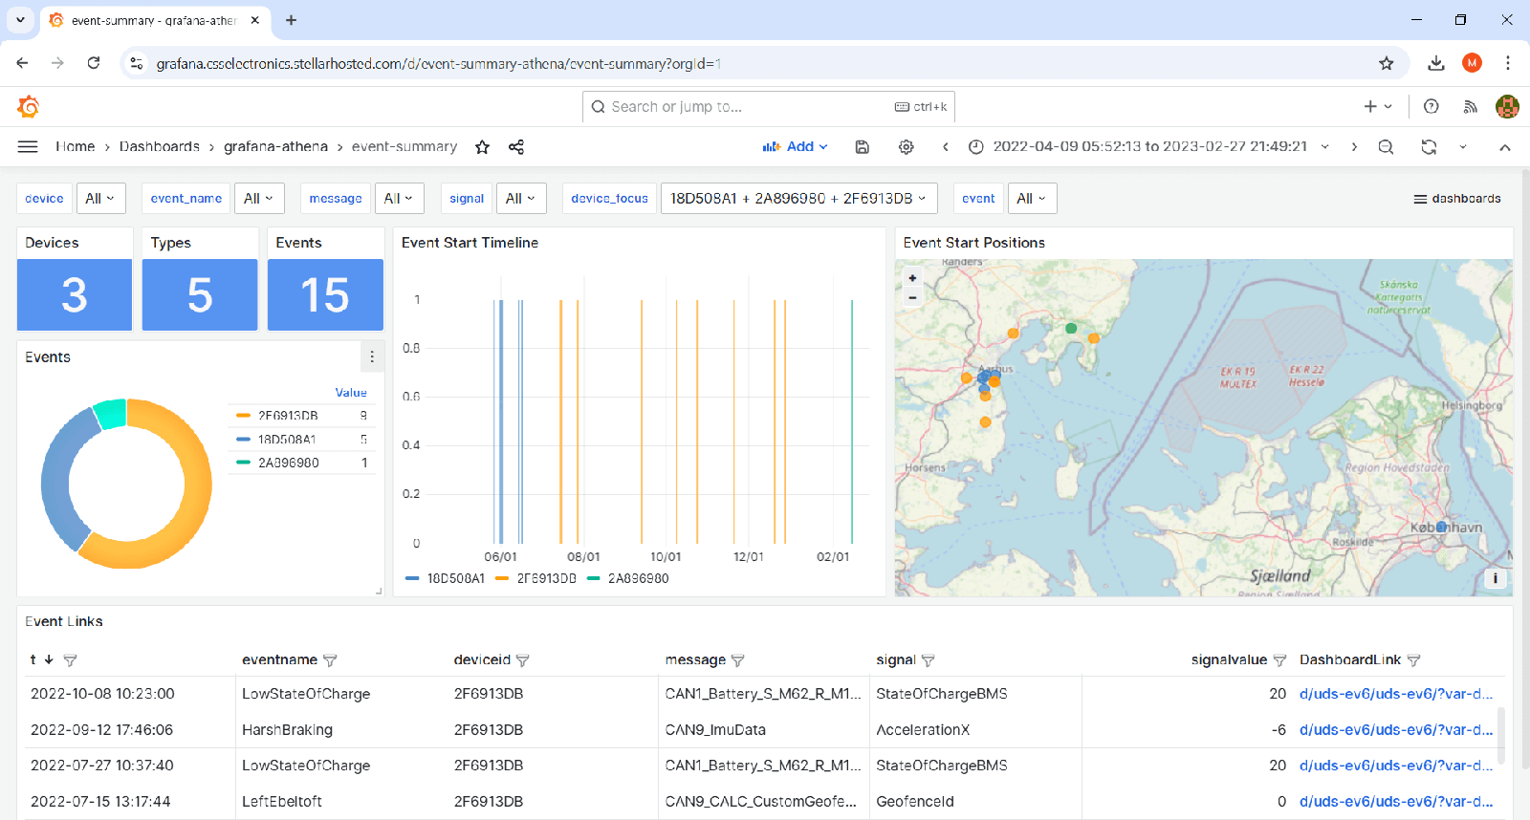Image resolution: width=1530 pixels, height=820 pixels.
Task: Sort table by the Value legend header
Action: pos(351,393)
